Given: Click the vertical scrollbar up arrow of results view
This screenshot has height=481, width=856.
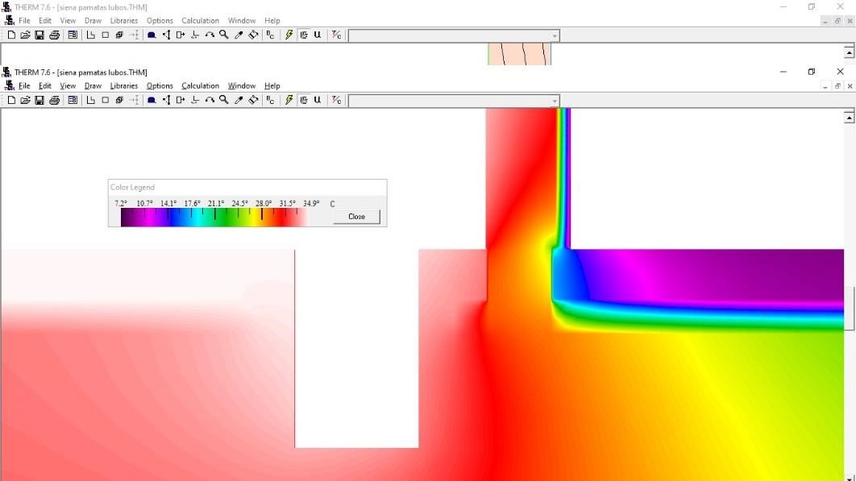Looking at the screenshot, I should tap(849, 118).
